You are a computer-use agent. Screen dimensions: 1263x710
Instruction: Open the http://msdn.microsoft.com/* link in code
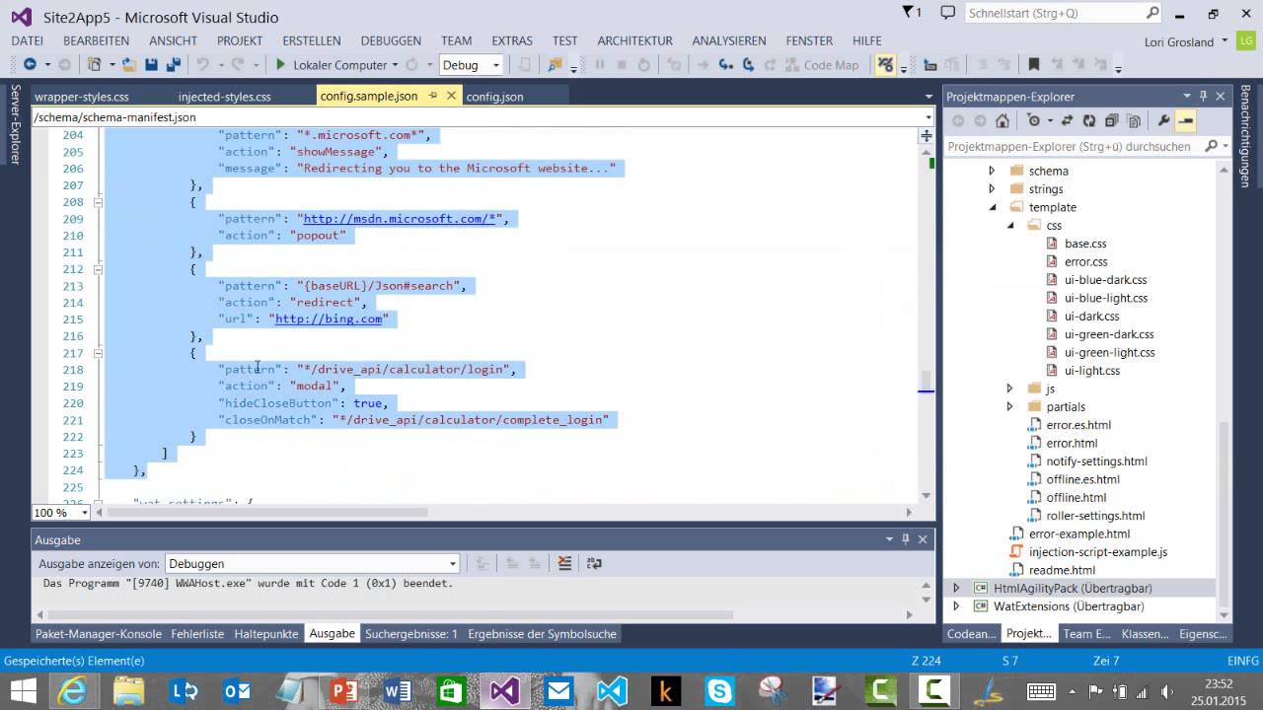click(399, 219)
